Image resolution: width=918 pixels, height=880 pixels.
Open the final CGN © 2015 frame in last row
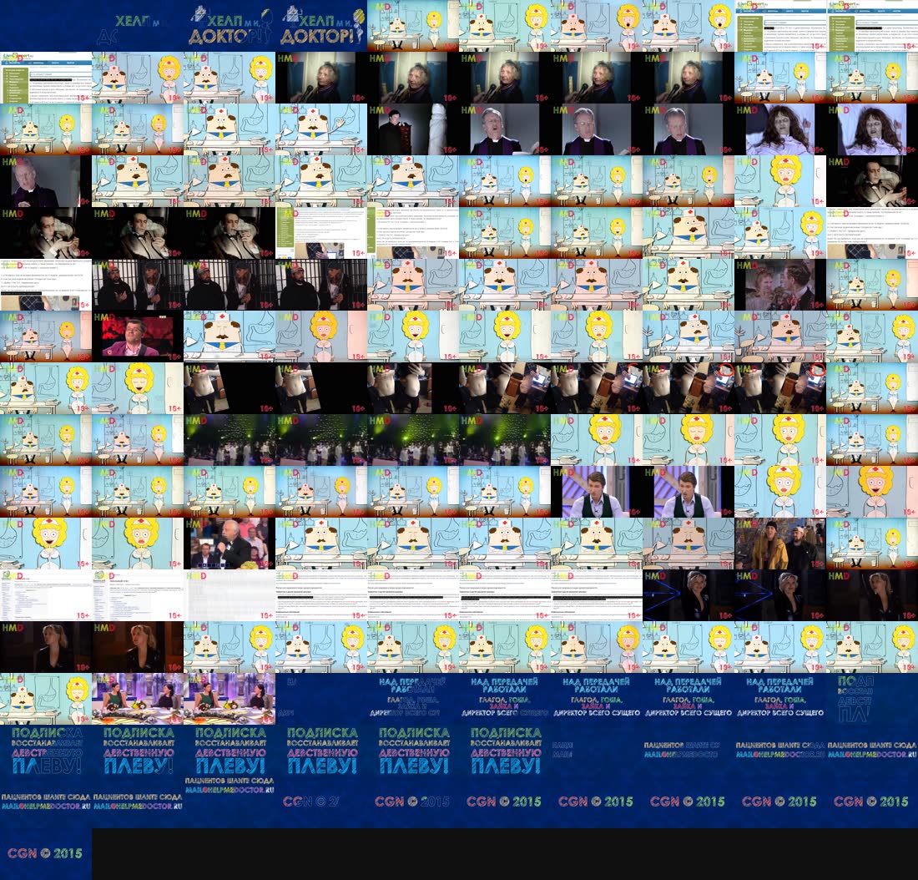coord(46,854)
